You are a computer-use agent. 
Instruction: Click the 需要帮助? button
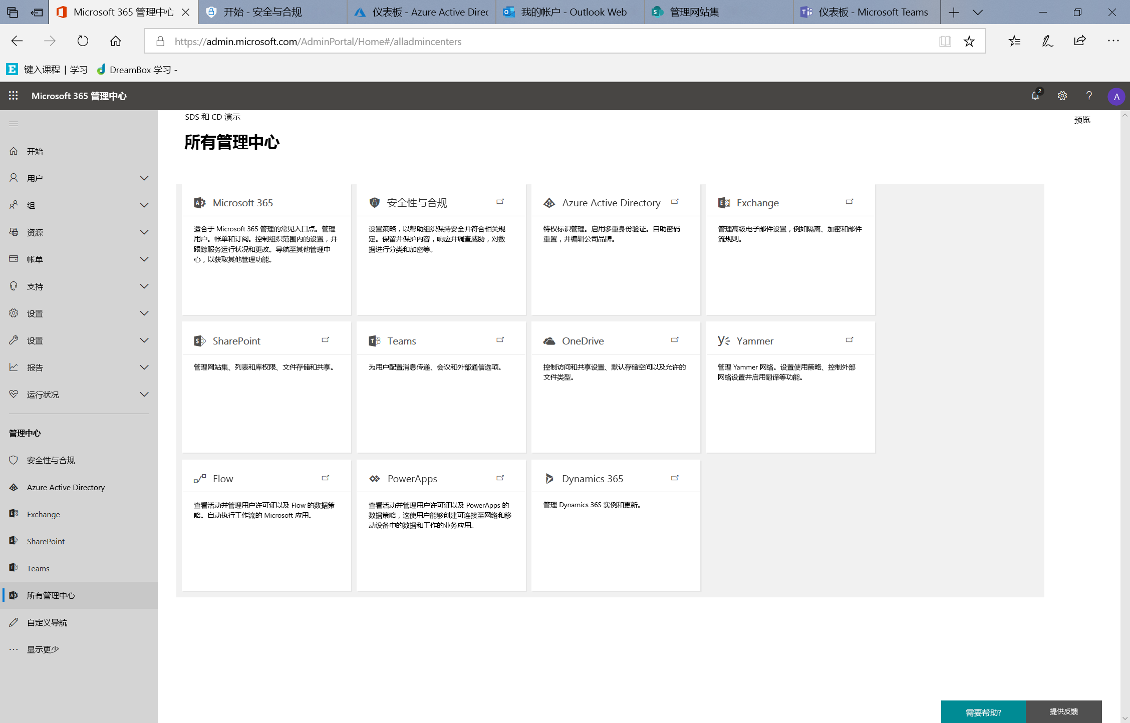tap(983, 712)
